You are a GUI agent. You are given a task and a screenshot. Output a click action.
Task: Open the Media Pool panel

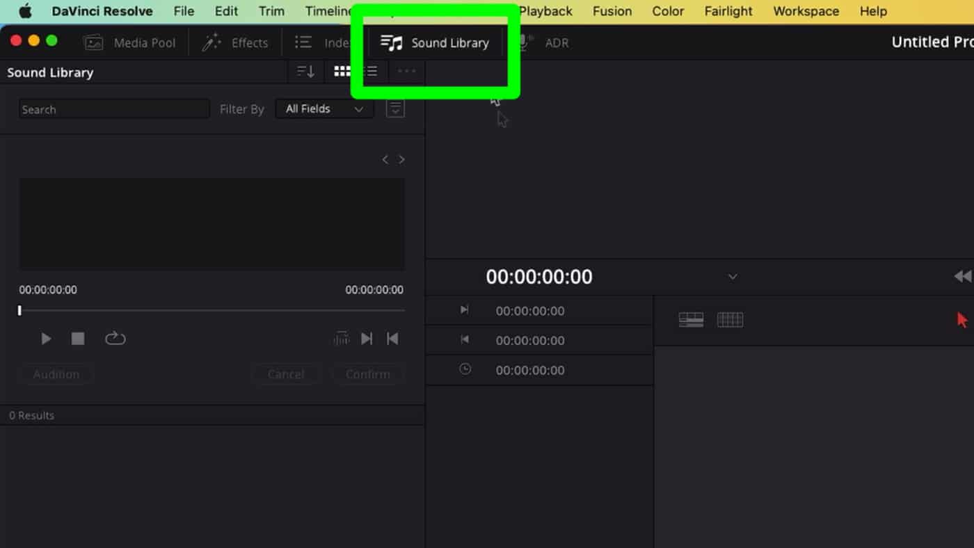coord(129,42)
